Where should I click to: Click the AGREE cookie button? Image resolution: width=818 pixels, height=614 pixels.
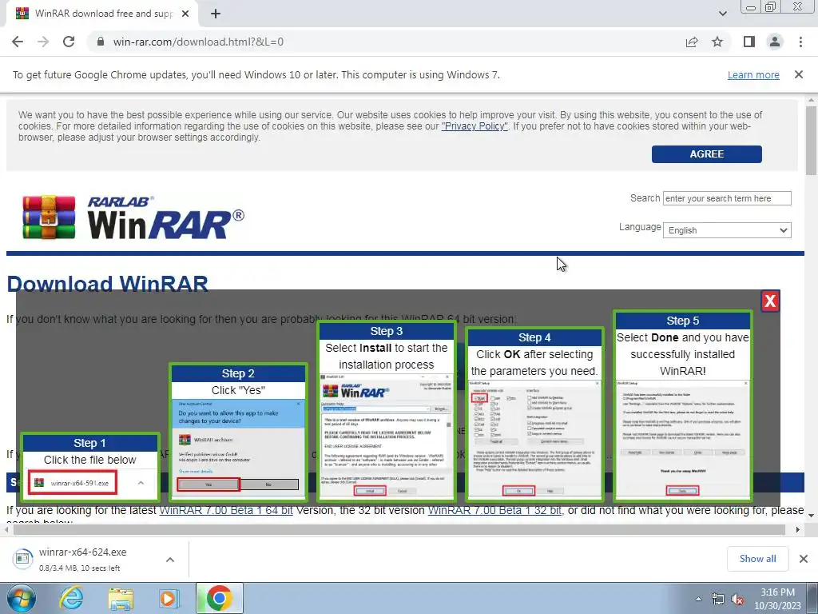(x=706, y=154)
